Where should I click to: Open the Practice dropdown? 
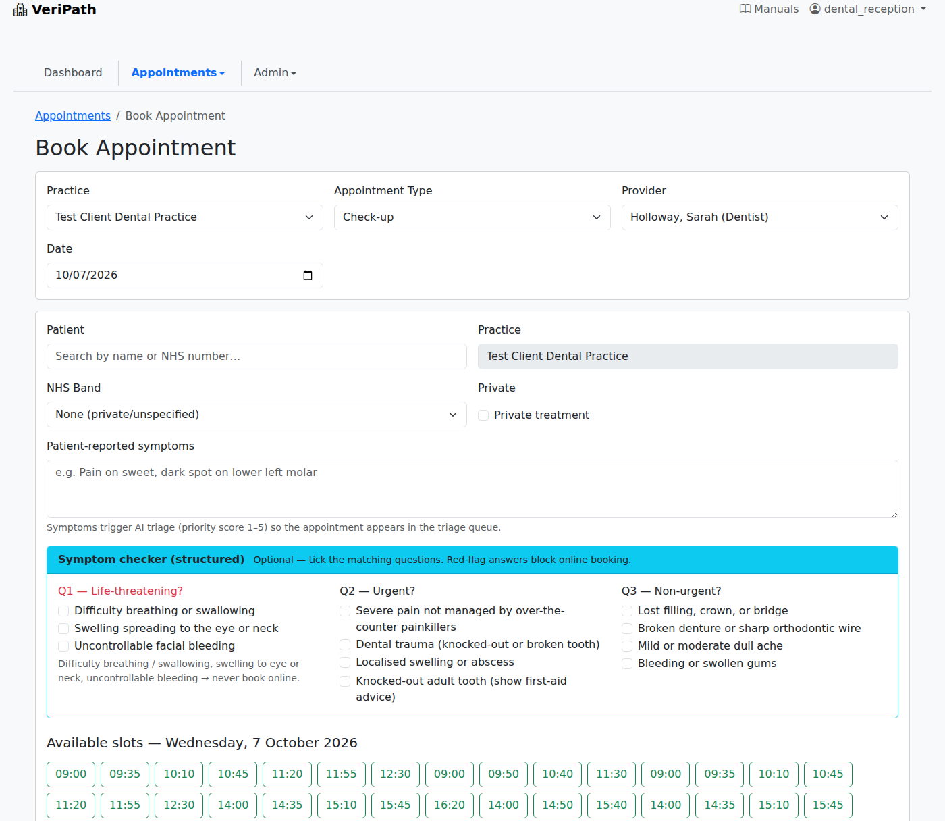coord(185,217)
